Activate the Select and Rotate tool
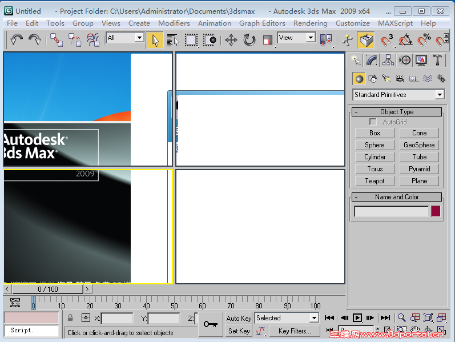455x342 pixels. tap(249, 40)
